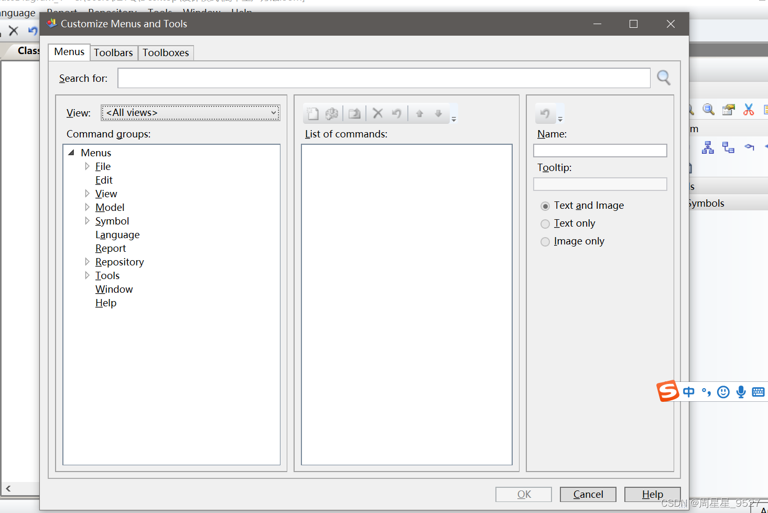The height and width of the screenshot is (513, 768).
Task: Delete a command using the X icon
Action: pyautogui.click(x=377, y=113)
